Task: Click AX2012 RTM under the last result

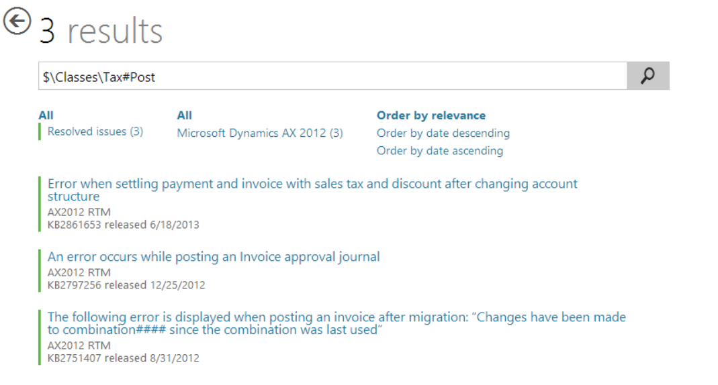Action: [x=79, y=345]
